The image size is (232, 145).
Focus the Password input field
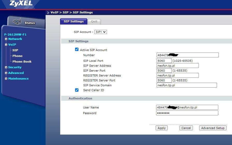[187, 113]
